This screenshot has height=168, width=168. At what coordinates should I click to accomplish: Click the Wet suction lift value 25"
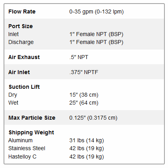coord(84,103)
